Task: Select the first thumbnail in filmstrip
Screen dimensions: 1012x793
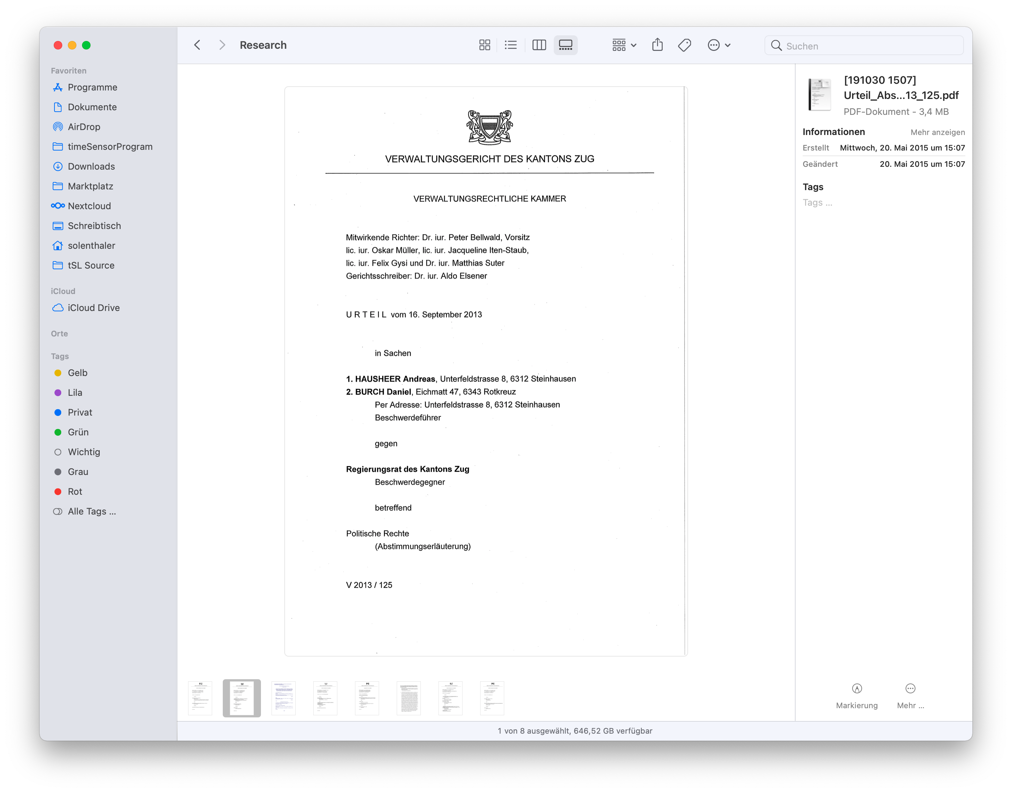Action: 200,698
